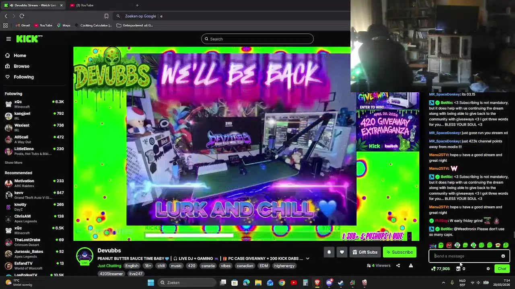Open kangjoel channel in Following list
This screenshot has width=515, height=289.
click(x=35, y=116)
